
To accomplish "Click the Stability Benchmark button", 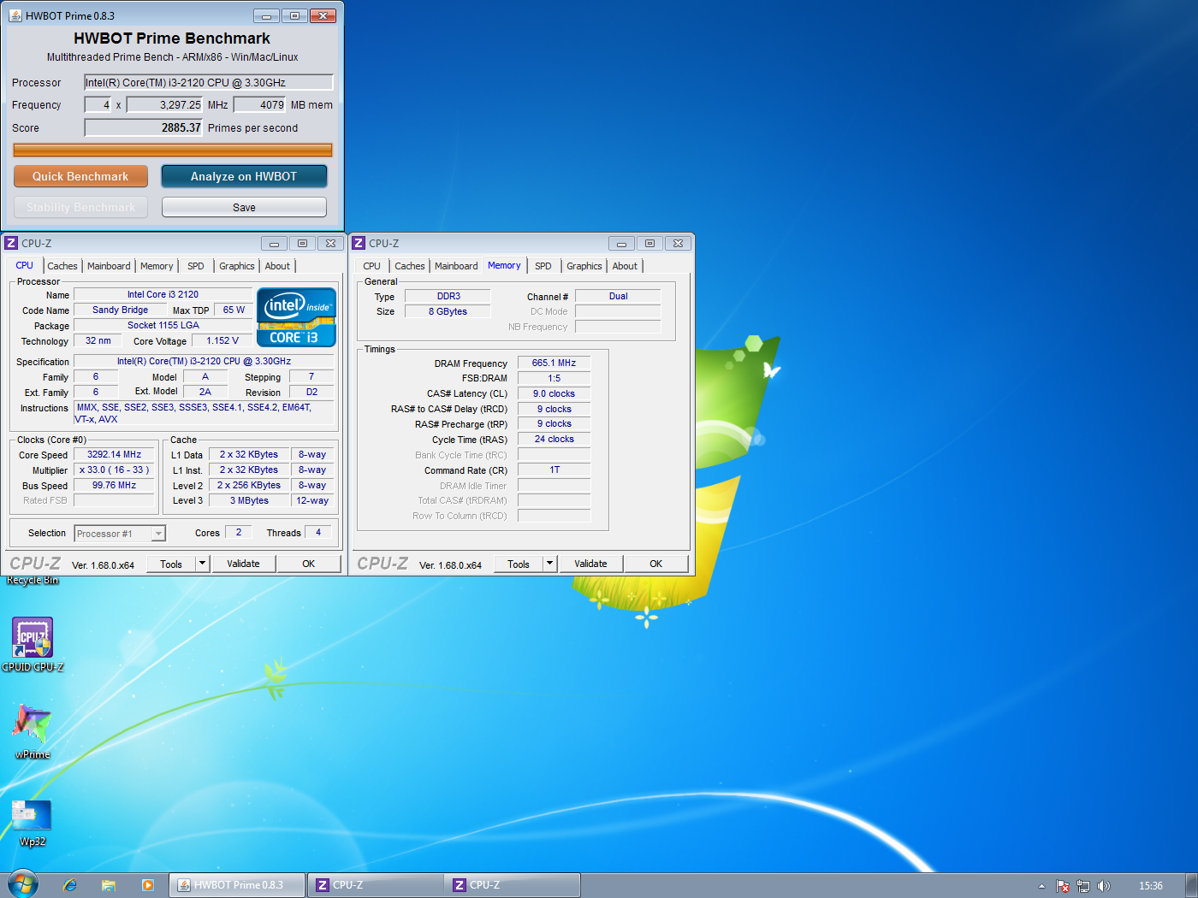I will pos(80,207).
